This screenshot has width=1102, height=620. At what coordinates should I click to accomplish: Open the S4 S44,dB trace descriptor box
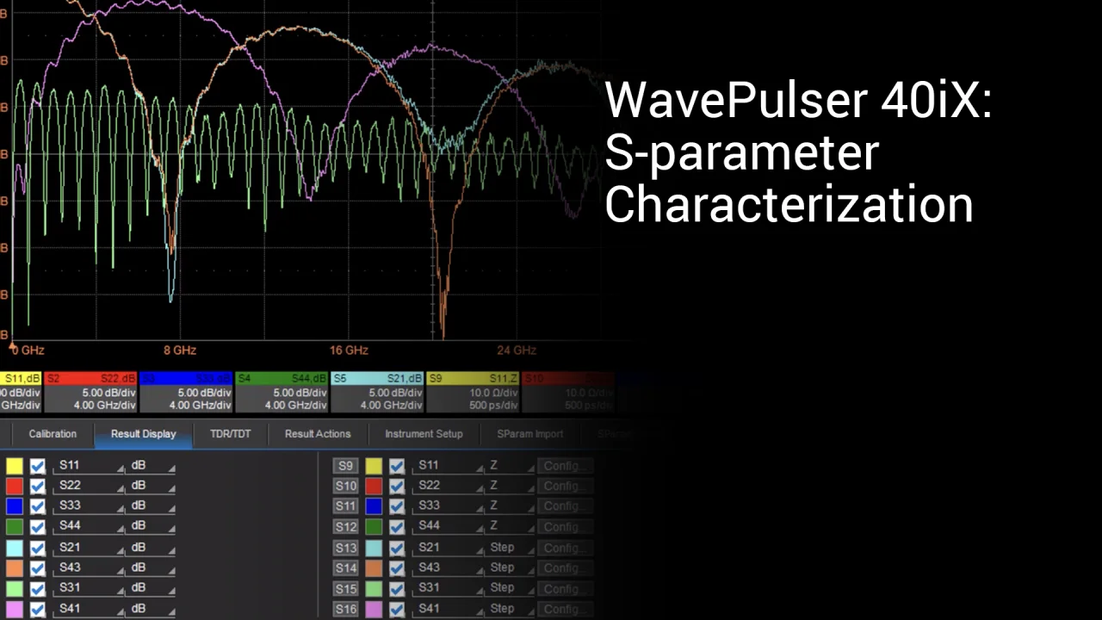coord(282,392)
